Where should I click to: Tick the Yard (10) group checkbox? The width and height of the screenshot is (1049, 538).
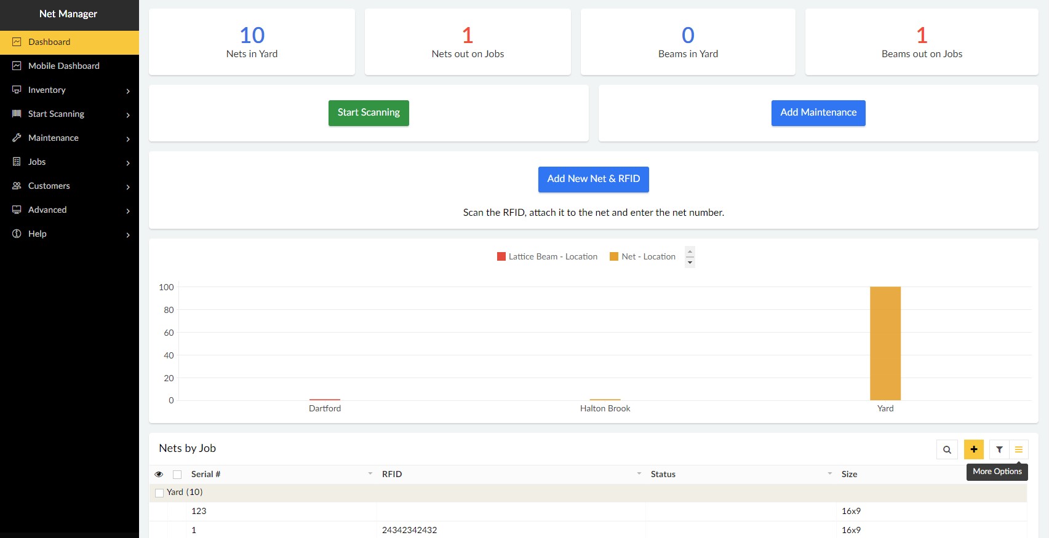point(159,493)
